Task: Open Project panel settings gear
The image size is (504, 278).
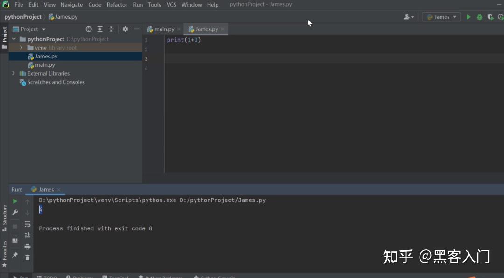Action: [x=126, y=29]
